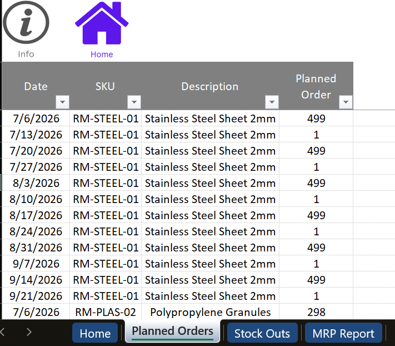Expand the Description column filter dropdown
Screen dimensions: 395x346
(x=272, y=102)
